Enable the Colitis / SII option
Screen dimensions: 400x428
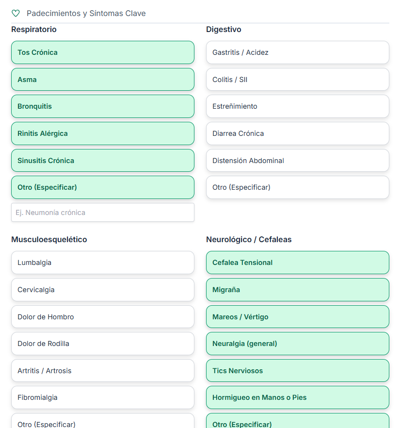tap(297, 79)
